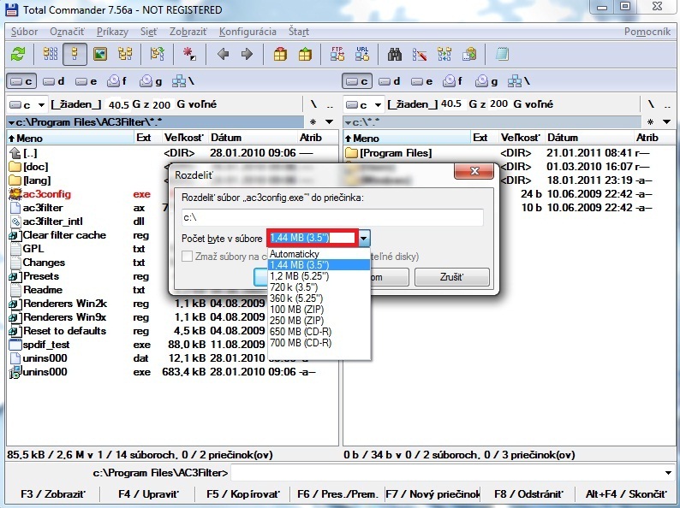Click the copy names clipboard icon

point(469,54)
